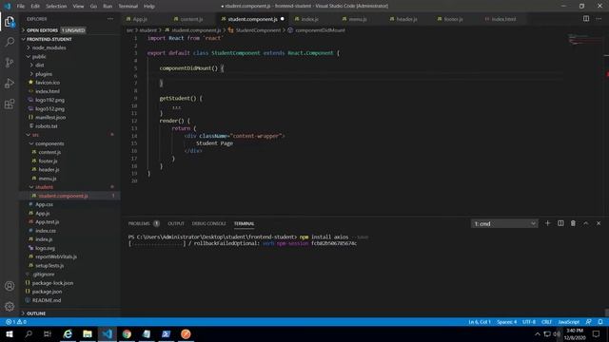Open the Extensions view
609x342 pixels.
[x=10, y=104]
